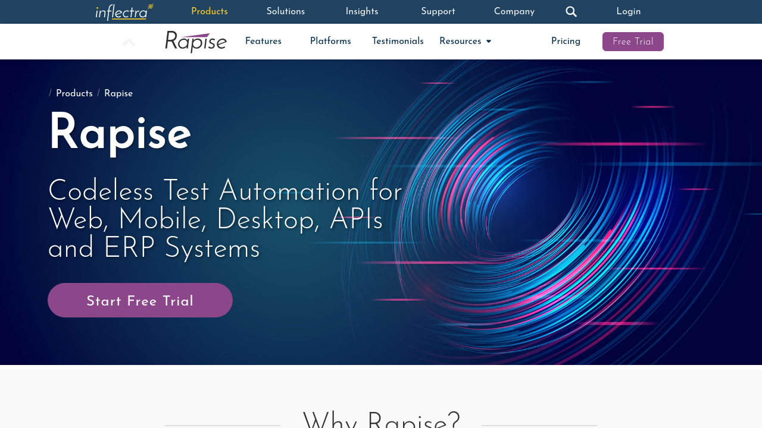Image resolution: width=762 pixels, height=428 pixels.
Task: Click the upward chevron beside Rapise logo
Action: point(129,42)
